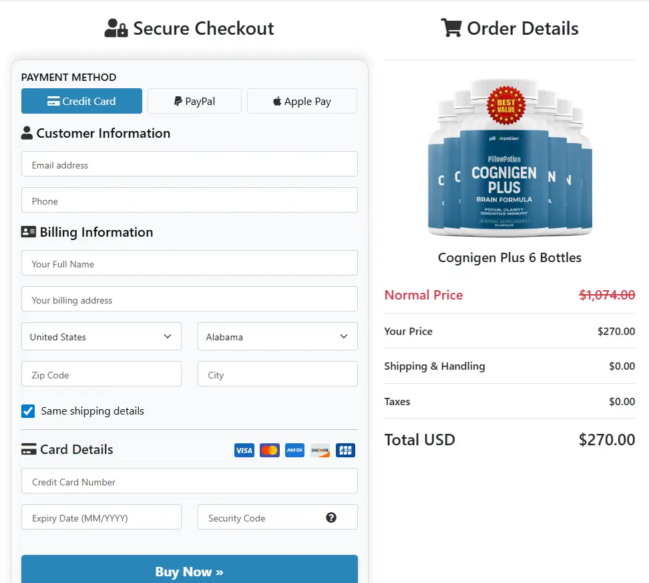The height and width of the screenshot is (583, 649).
Task: Switch payment method to Apple Pay
Action: [x=302, y=101]
